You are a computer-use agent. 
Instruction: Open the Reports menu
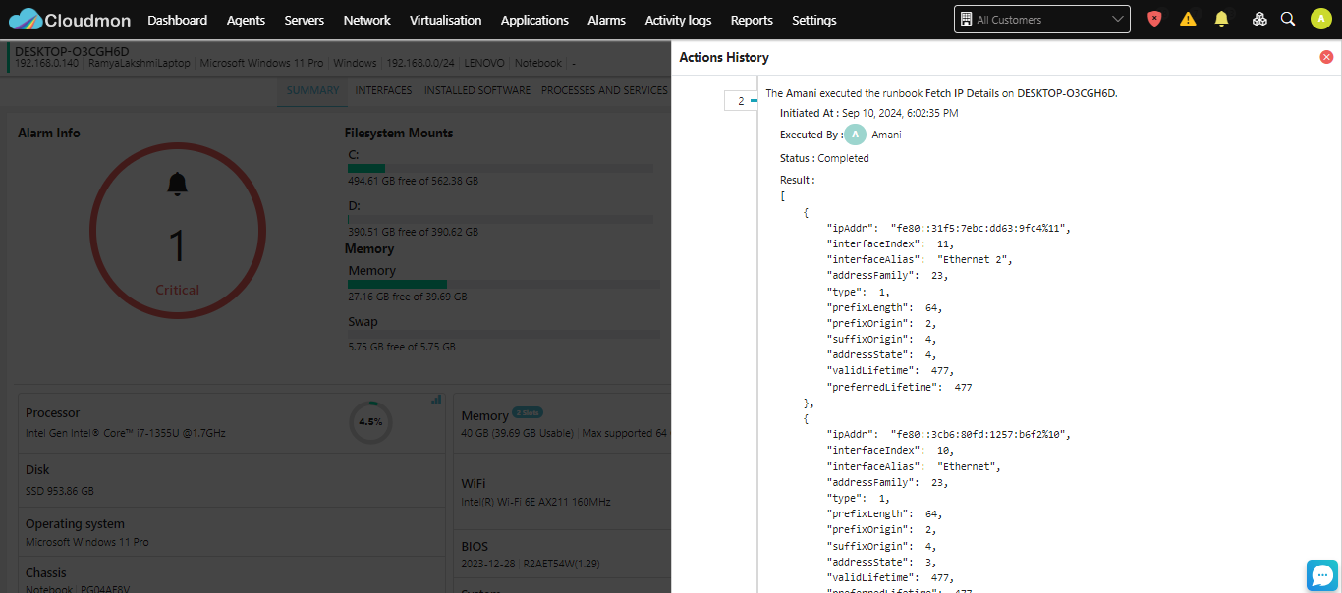click(x=752, y=20)
